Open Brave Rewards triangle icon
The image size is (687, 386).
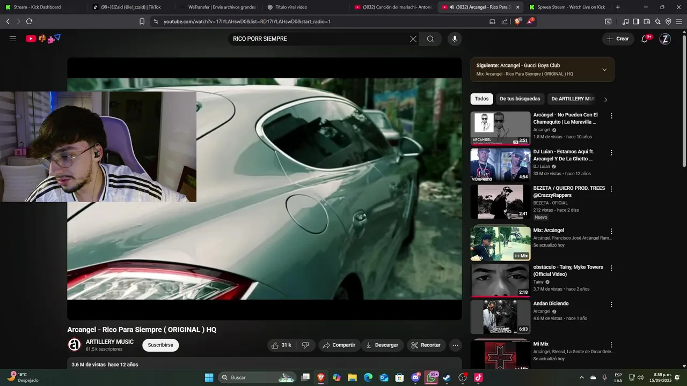tap(530, 21)
